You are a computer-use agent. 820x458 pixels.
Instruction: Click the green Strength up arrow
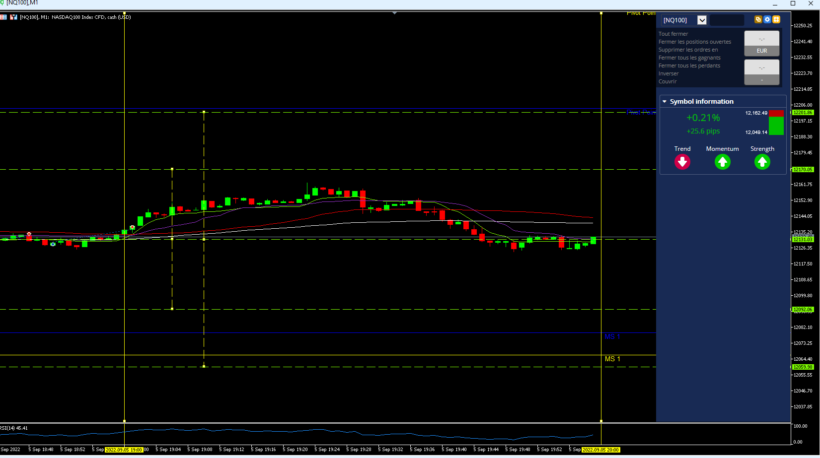point(762,162)
